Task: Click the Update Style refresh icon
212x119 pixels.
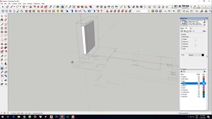Action: click(204, 25)
